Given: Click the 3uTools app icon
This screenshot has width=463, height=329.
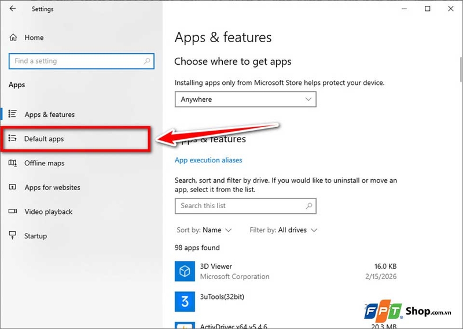Looking at the screenshot, I should tap(185, 302).
